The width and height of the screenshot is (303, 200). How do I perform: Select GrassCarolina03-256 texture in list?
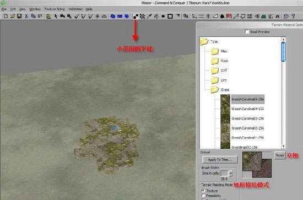tap(247, 118)
